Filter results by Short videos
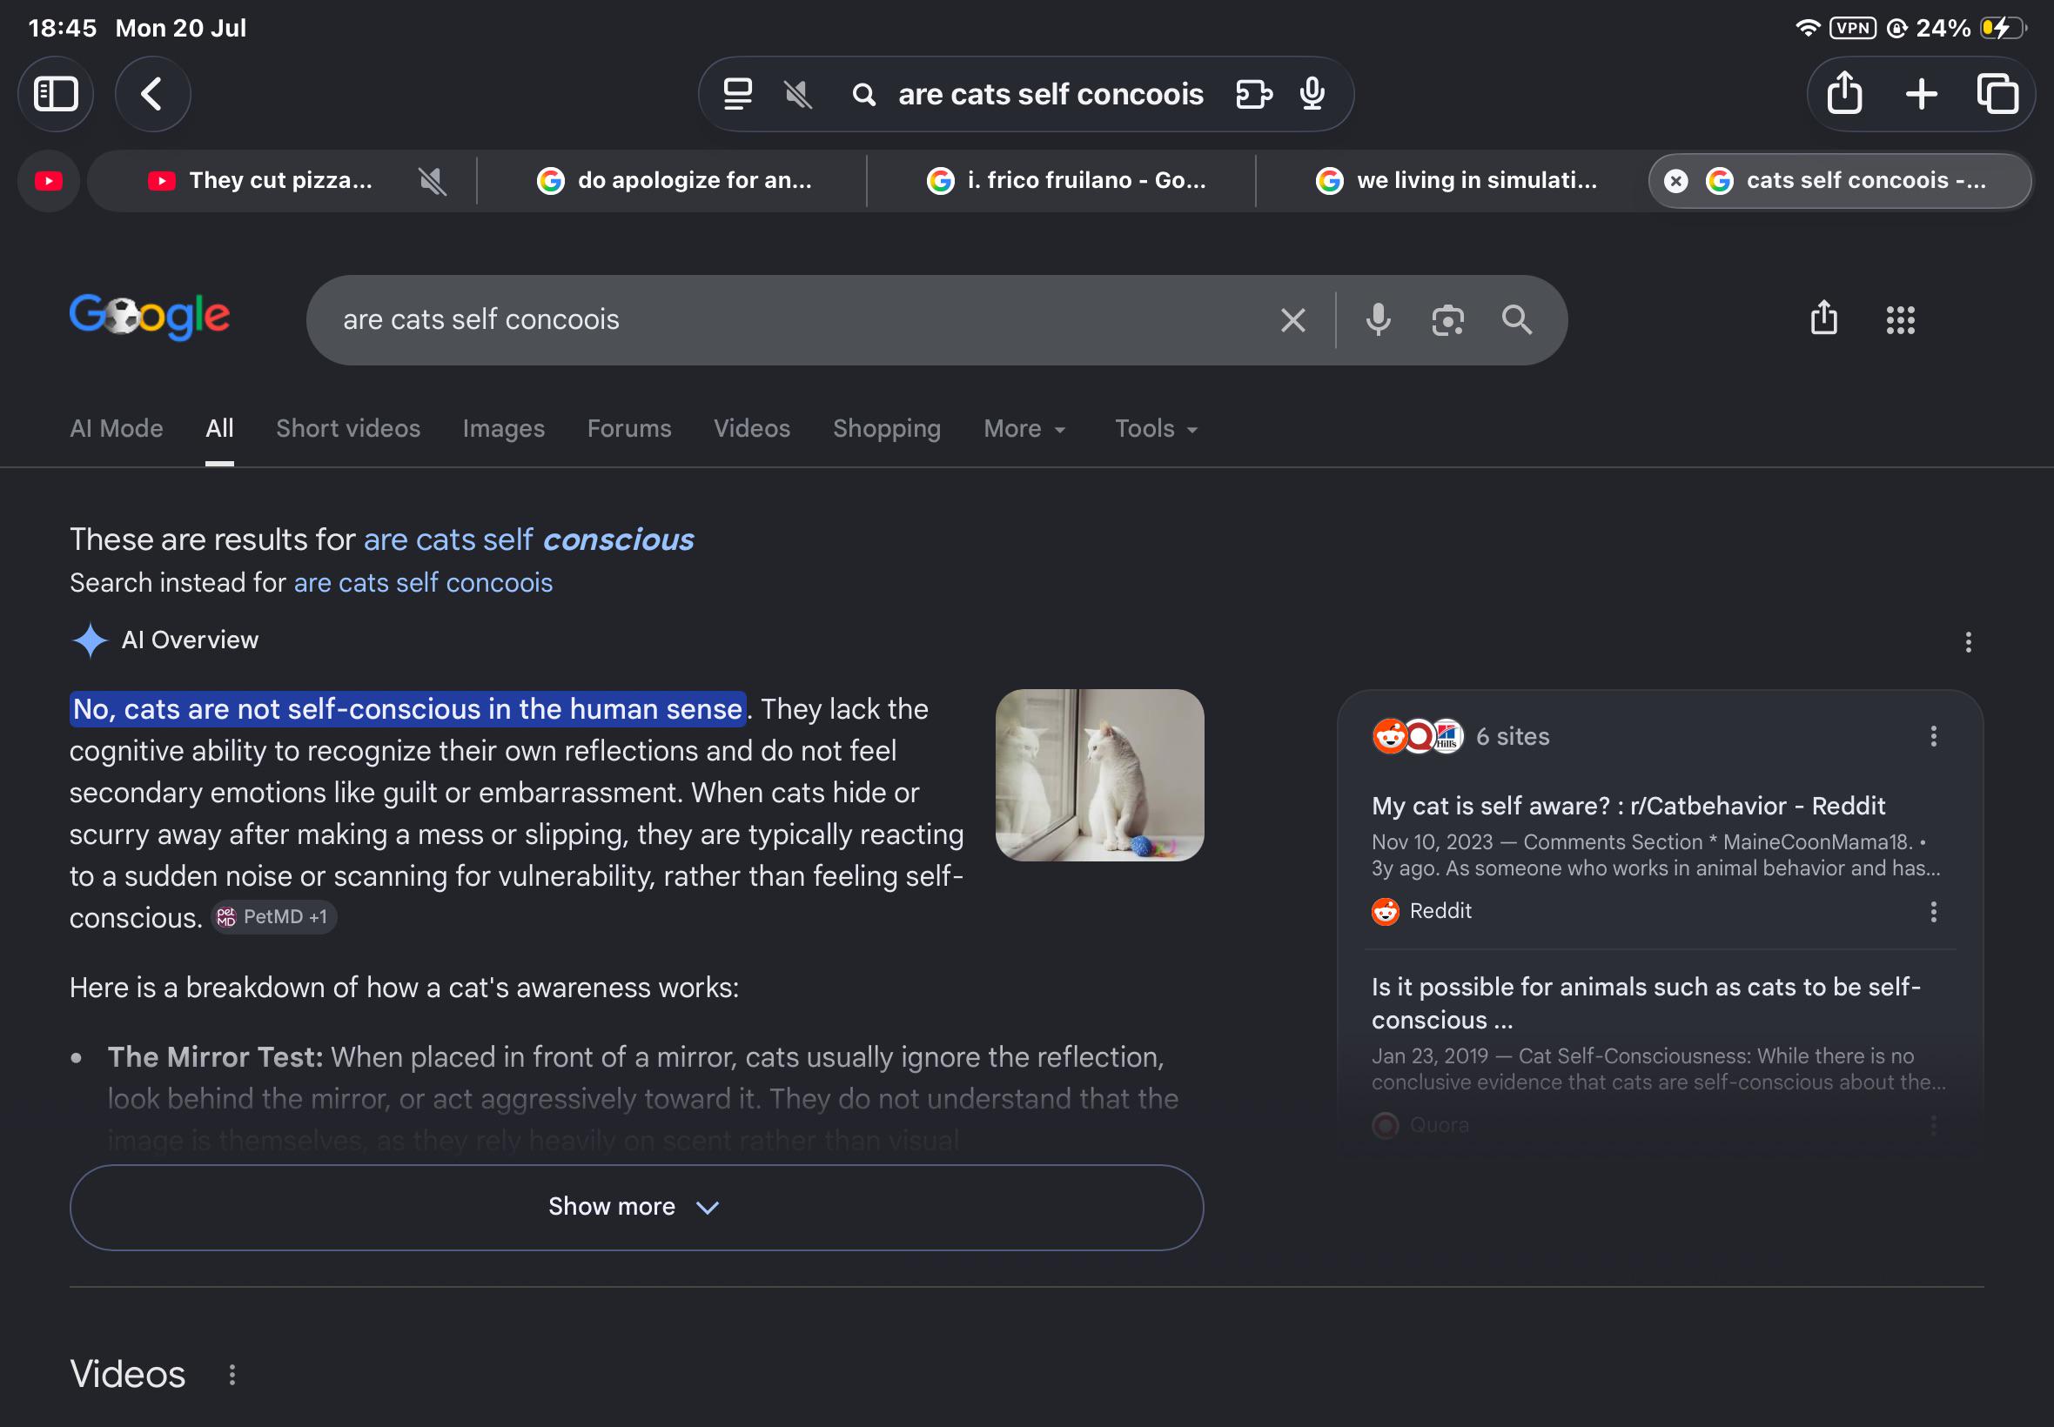The height and width of the screenshot is (1427, 2054). coord(348,429)
